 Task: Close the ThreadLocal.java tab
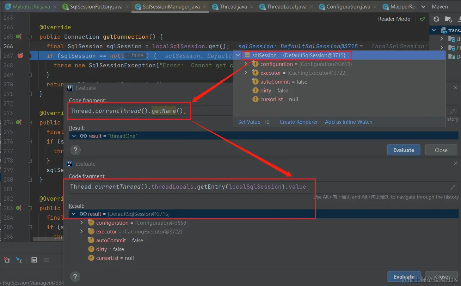(x=311, y=7)
